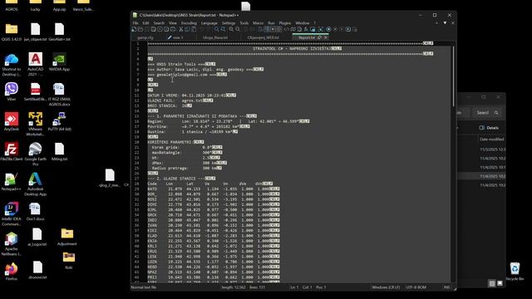532x299 pixels.
Task: Open the FileZilla Client desktop shortcut
Action: (11, 151)
